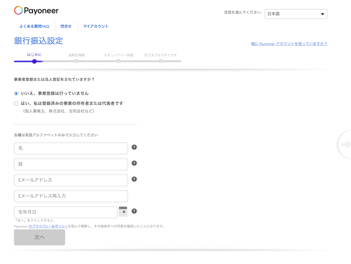
Task: Click the はじめに progress step marker
Action: [34, 61]
